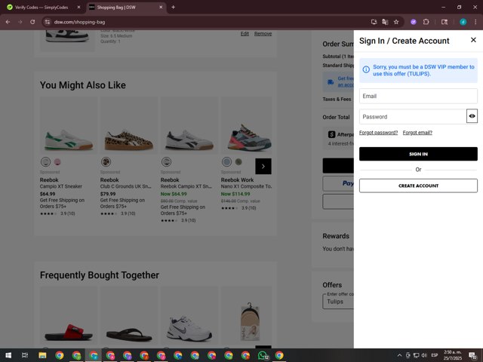Click the volume icon in system tray
Viewport: 483px width, 362px height.
click(x=424, y=355)
